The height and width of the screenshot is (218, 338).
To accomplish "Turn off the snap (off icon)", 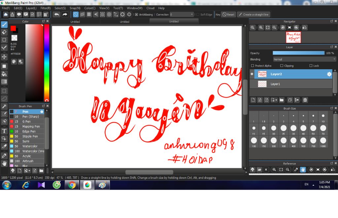I will tap(76, 15).
